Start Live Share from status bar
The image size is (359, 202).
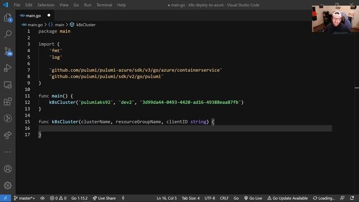104,198
